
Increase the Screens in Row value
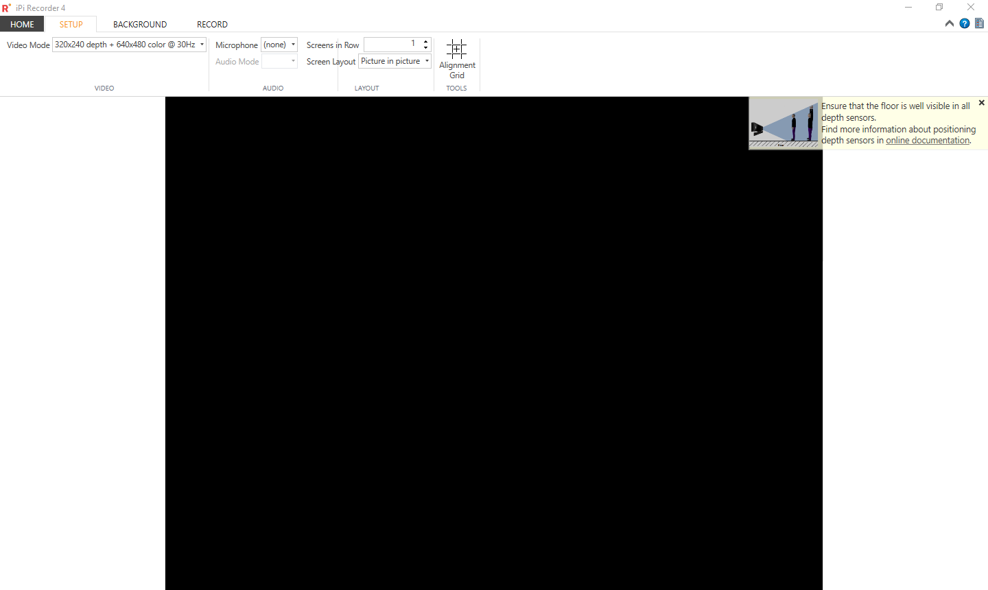click(x=426, y=41)
